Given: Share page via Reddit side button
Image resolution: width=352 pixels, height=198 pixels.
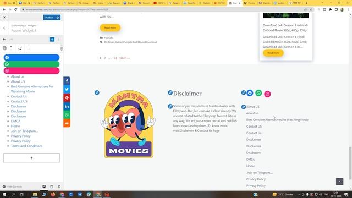Looking at the screenshot, I should click(67, 123).
